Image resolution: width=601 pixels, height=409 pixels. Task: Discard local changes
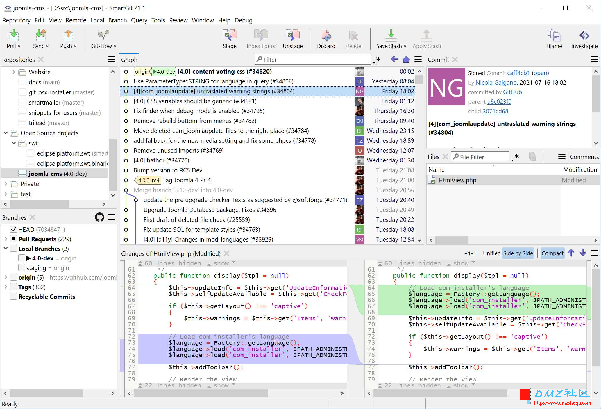[326, 39]
